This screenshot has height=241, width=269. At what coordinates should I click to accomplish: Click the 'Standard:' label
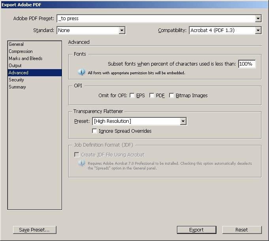point(43,30)
